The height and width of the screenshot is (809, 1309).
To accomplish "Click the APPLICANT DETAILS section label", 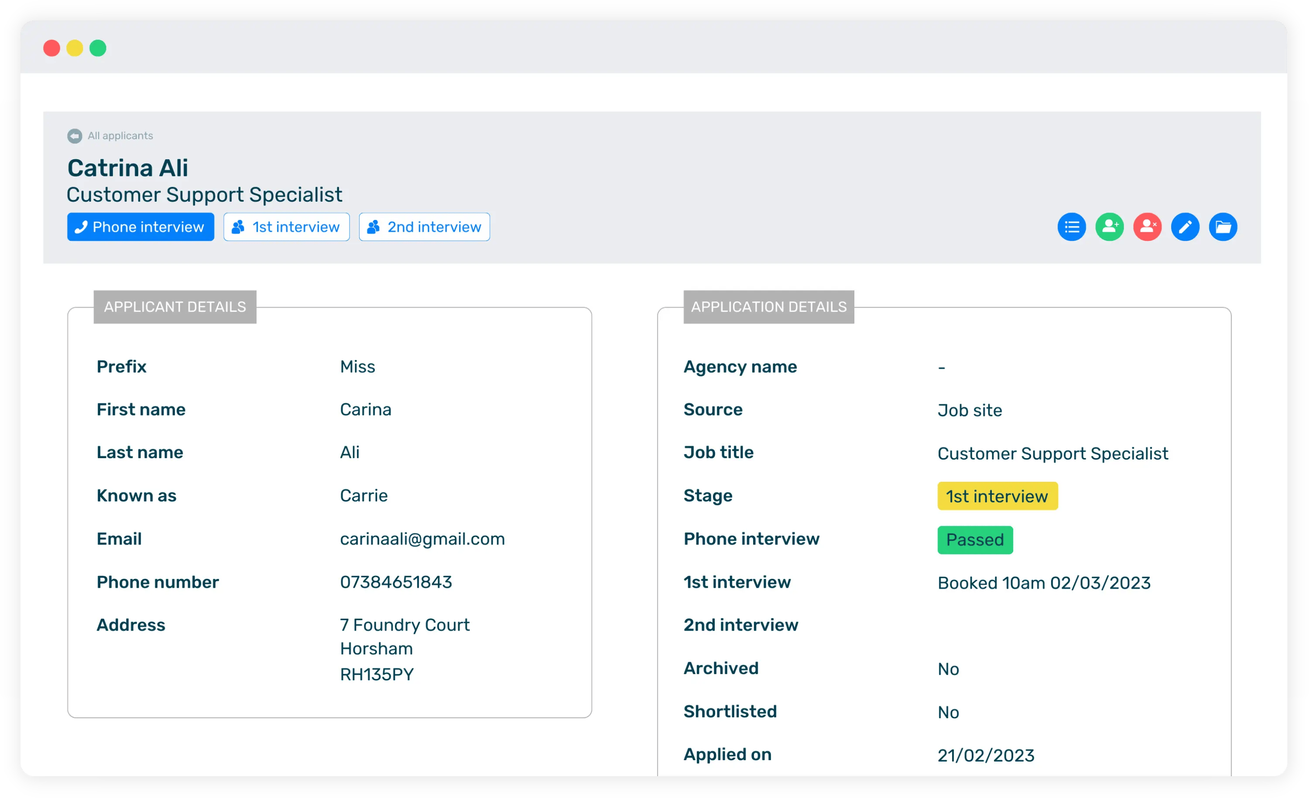I will click(x=175, y=307).
